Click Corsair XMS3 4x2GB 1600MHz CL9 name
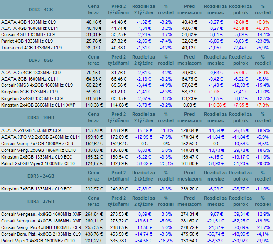 [x=37, y=85]
